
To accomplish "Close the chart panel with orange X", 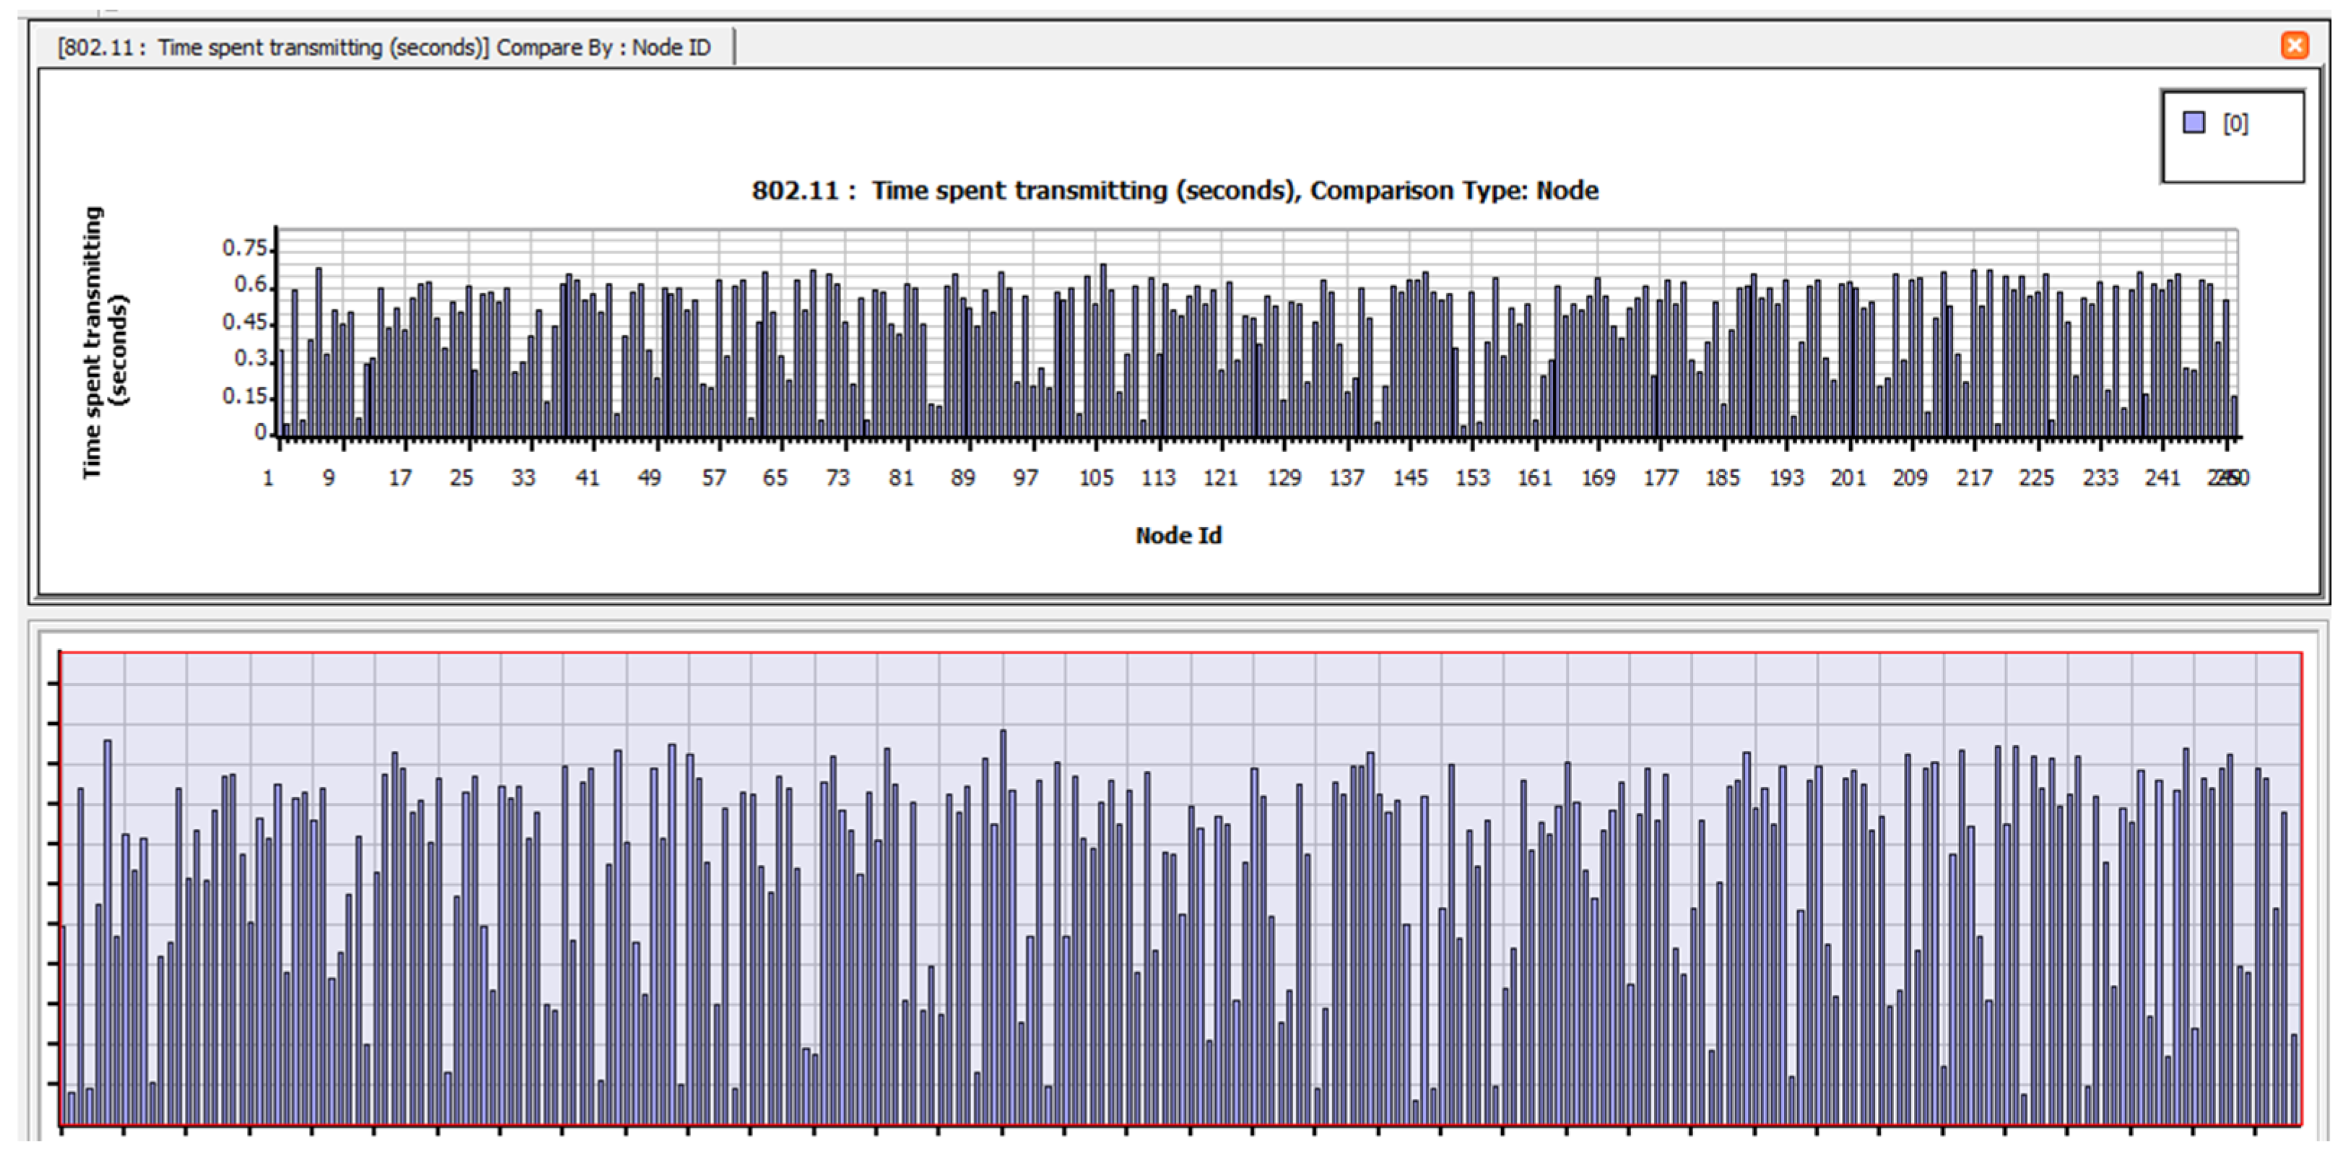I will 2295,45.
